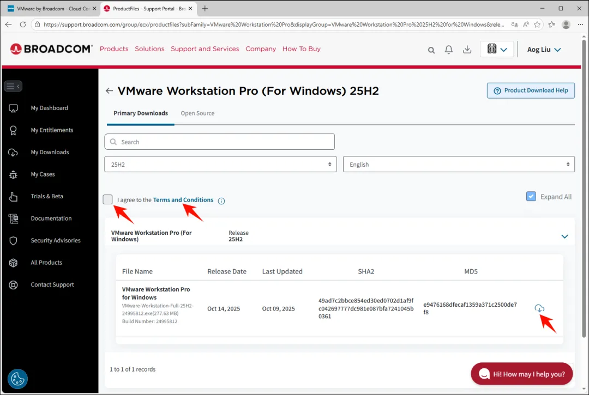
Task: Open the browser translate icon
Action: [x=515, y=25]
